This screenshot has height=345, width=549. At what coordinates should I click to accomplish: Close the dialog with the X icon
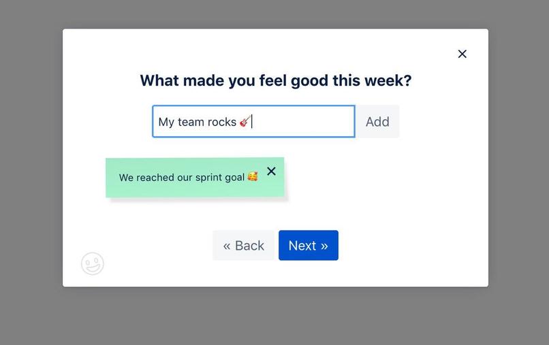(462, 54)
